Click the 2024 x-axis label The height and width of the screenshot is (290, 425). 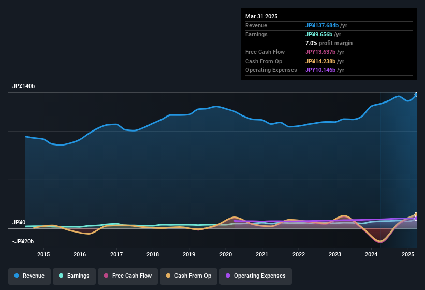(371, 254)
